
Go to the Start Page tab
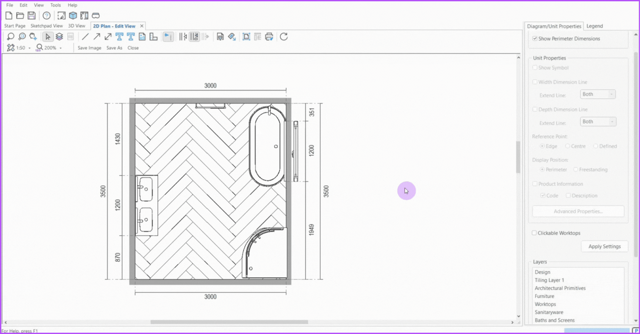15,26
